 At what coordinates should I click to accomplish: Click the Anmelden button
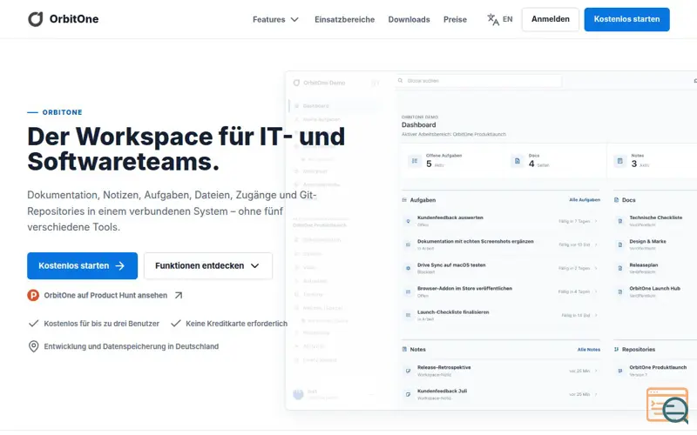pyautogui.click(x=551, y=19)
